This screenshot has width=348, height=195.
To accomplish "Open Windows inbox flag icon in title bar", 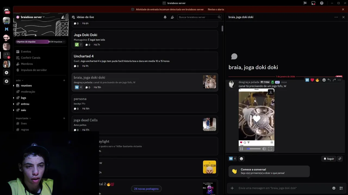I will click(305, 3).
